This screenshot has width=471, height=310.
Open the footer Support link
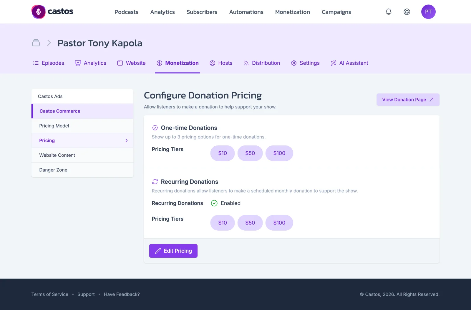tap(86, 294)
